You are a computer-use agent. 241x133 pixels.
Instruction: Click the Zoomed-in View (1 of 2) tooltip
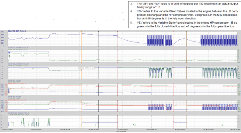point(87,68)
